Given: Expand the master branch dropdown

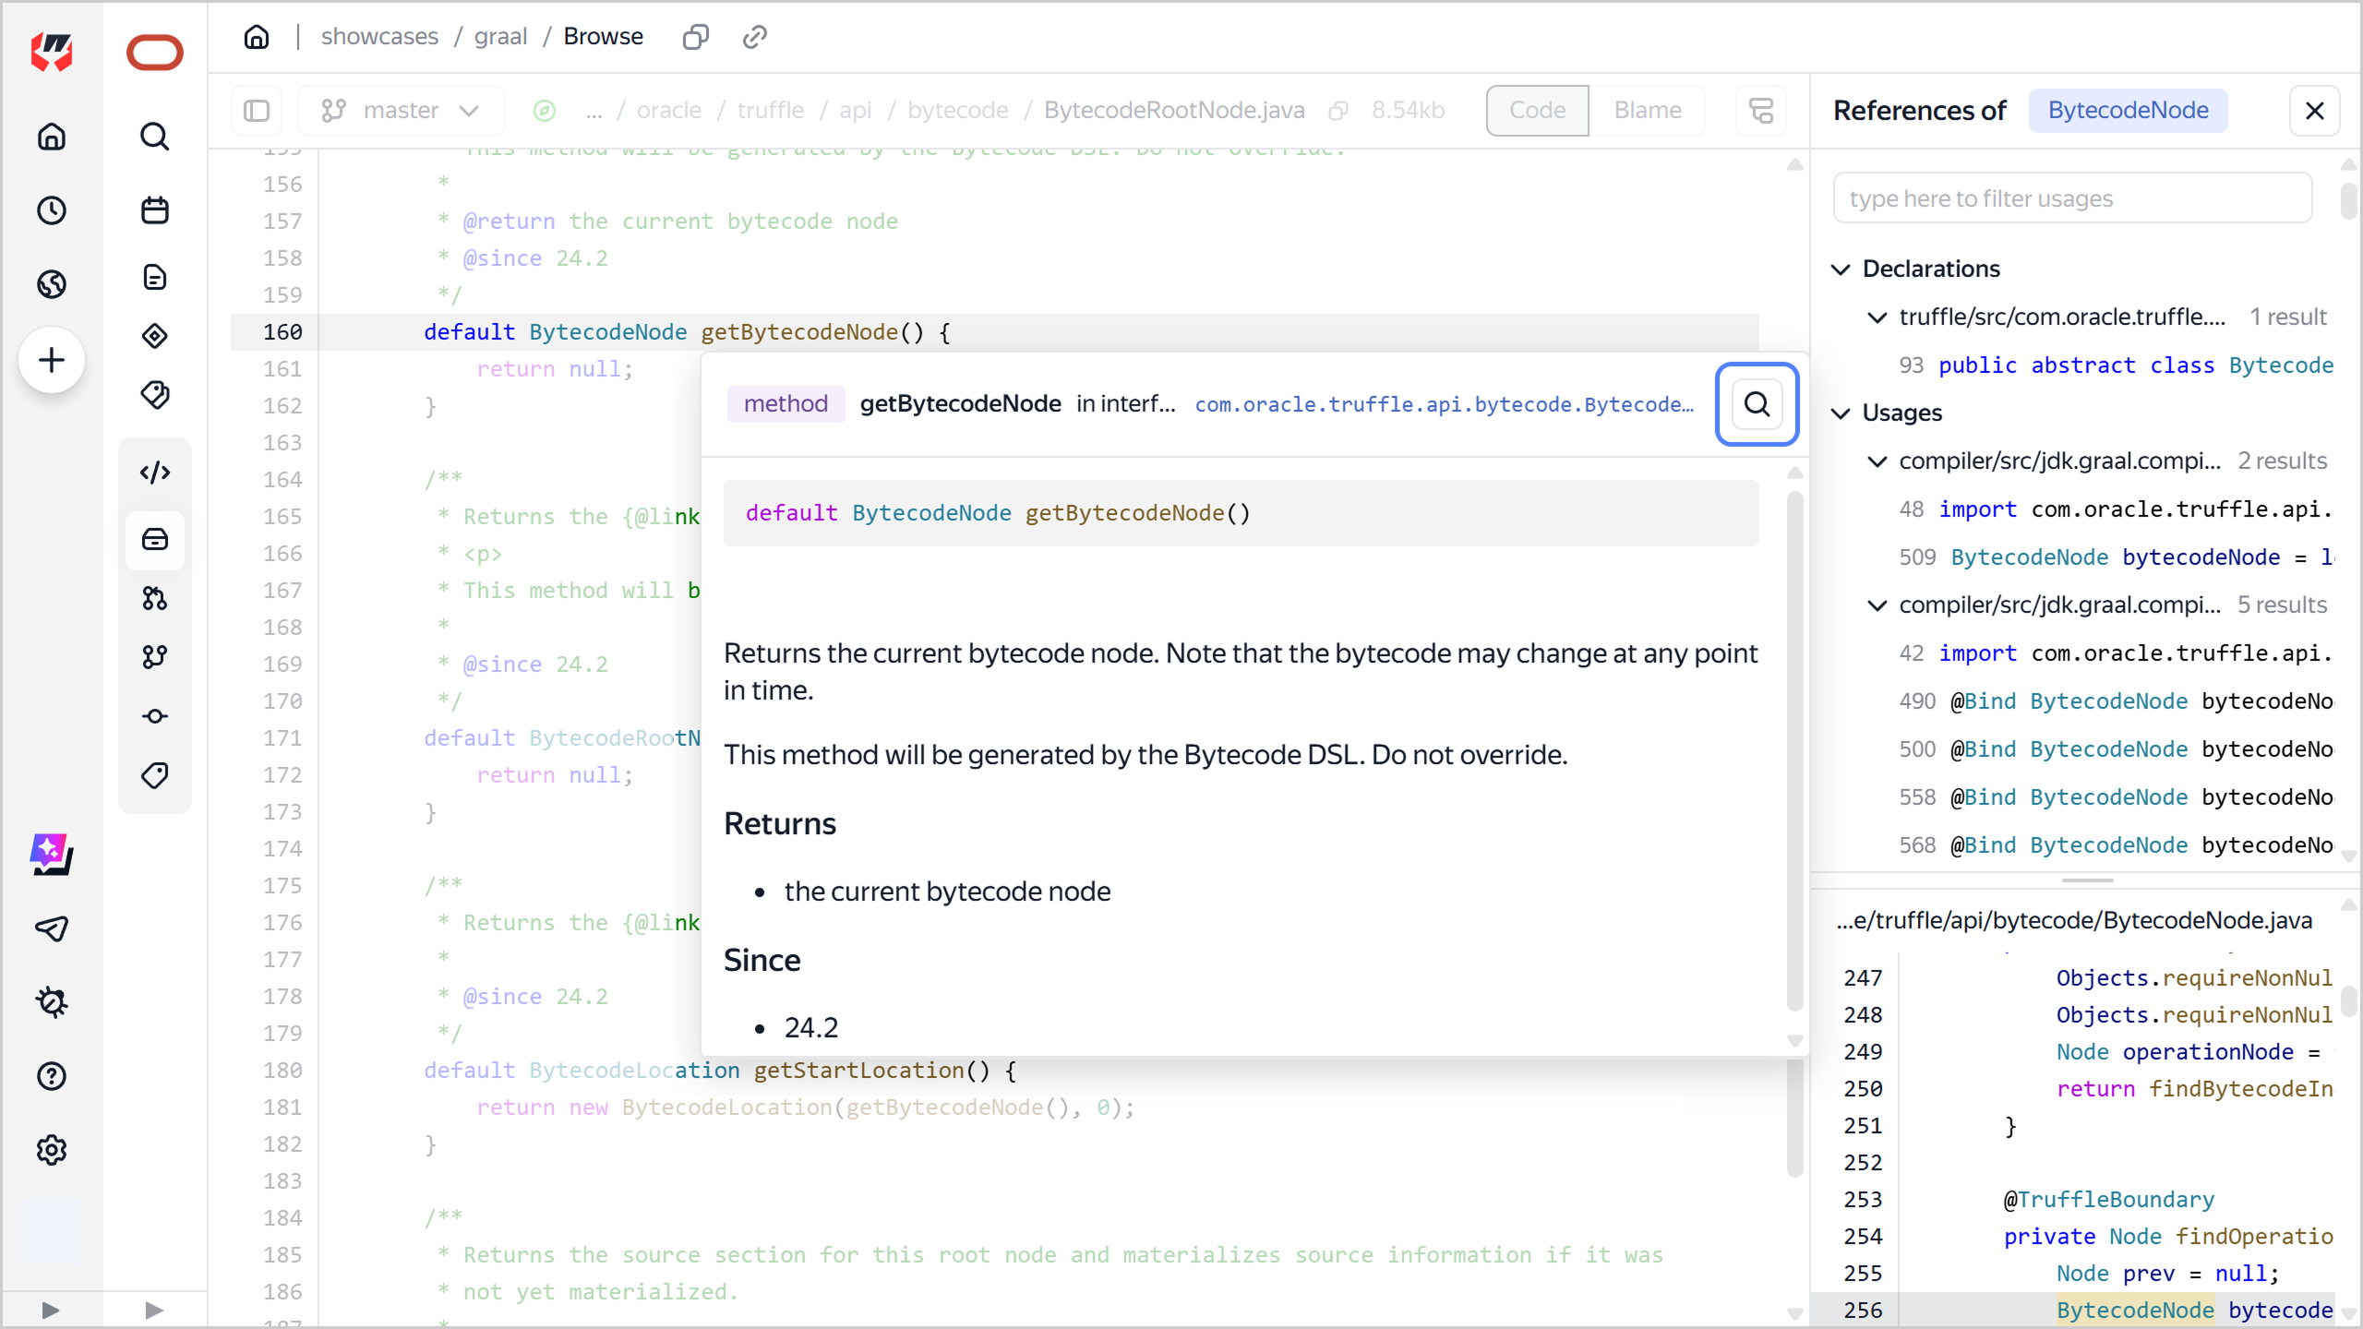Looking at the screenshot, I should click(x=402, y=110).
